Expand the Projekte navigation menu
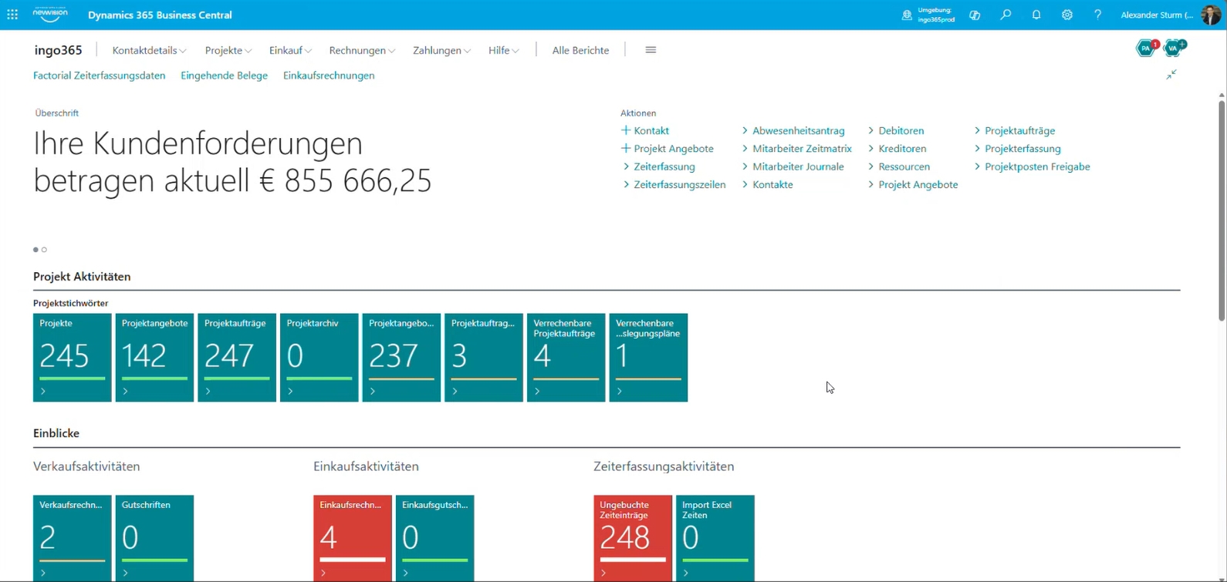 coord(228,50)
